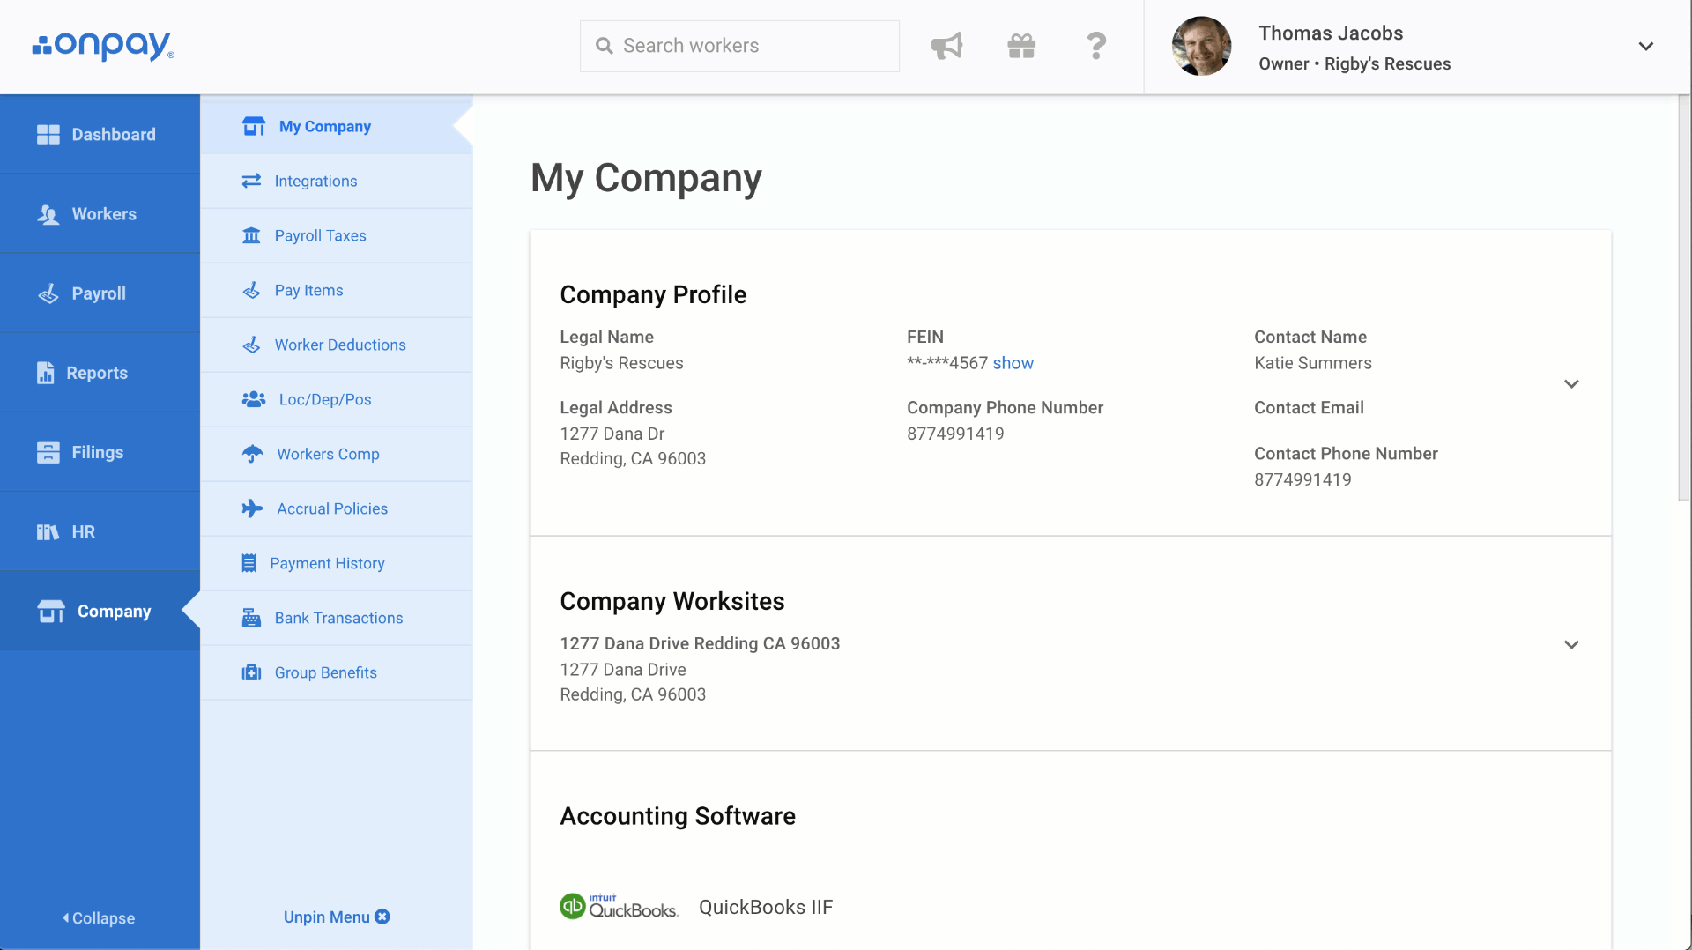The height and width of the screenshot is (950, 1692).
Task: Click Thomas Jacobs profile photo
Action: pos(1201,46)
